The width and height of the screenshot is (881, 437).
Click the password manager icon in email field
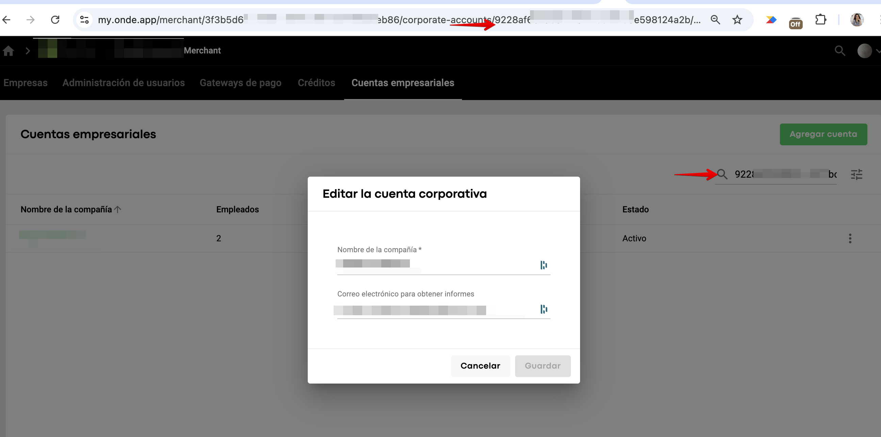[543, 309]
